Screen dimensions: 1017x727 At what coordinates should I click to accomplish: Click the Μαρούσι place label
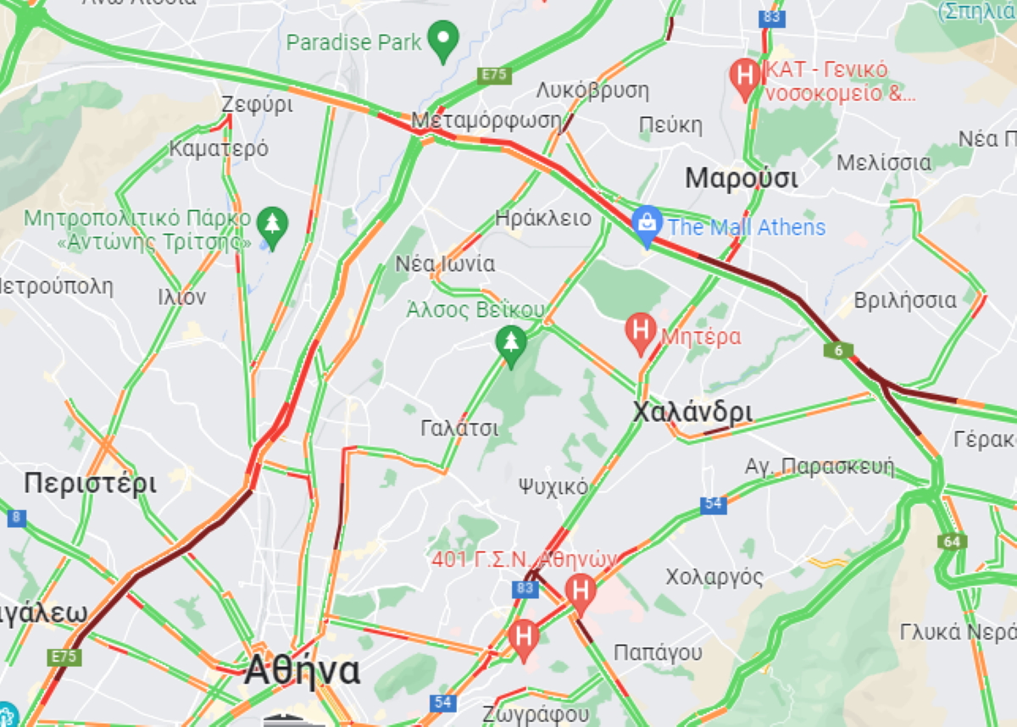[742, 179]
